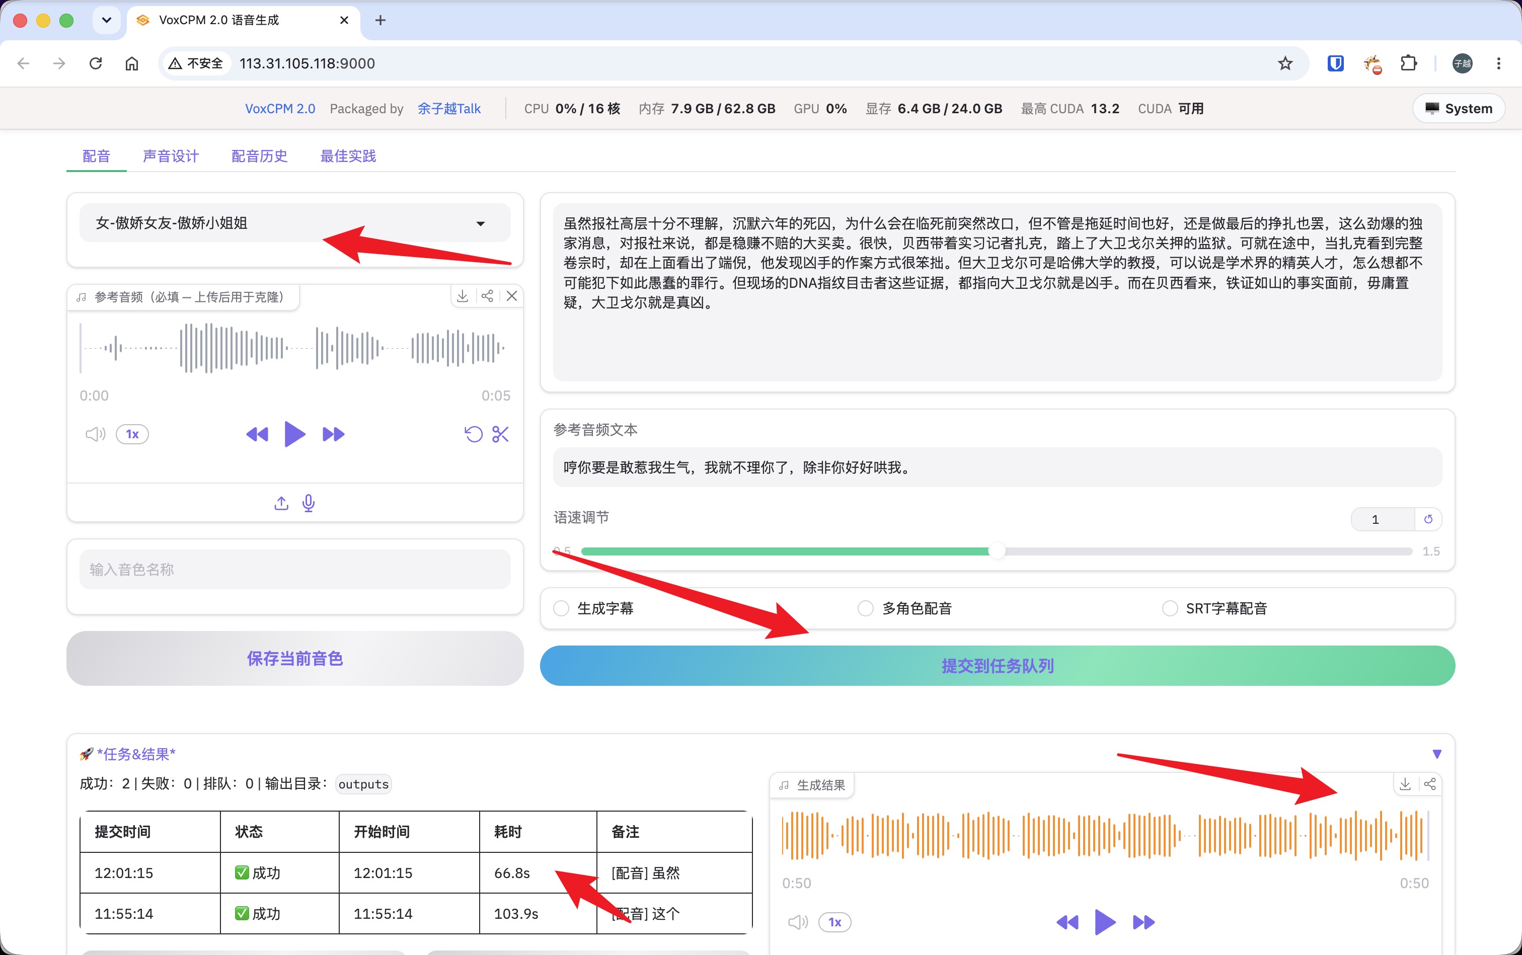Open a new browser tab
This screenshot has height=955, width=1522.
(380, 20)
